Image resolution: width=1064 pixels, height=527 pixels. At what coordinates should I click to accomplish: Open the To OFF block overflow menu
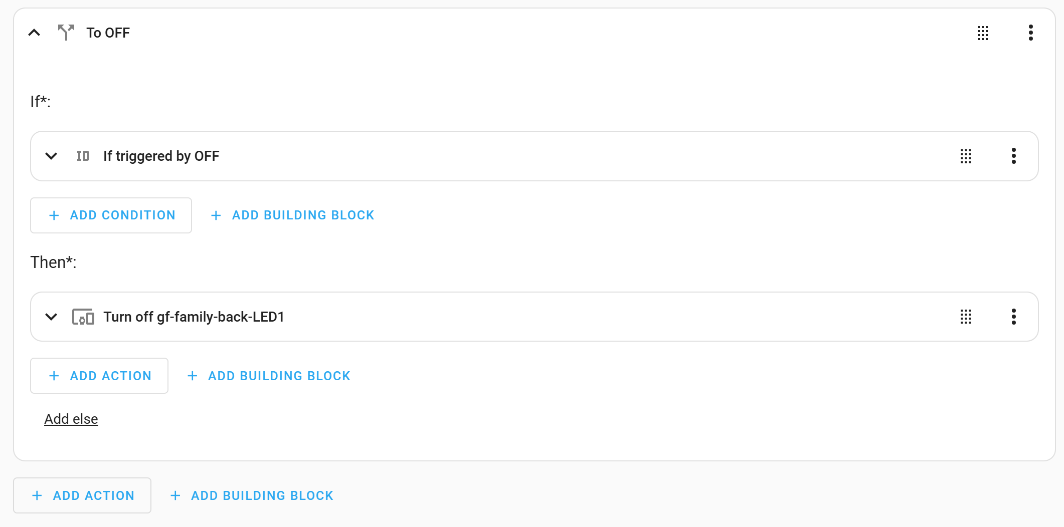click(1031, 33)
